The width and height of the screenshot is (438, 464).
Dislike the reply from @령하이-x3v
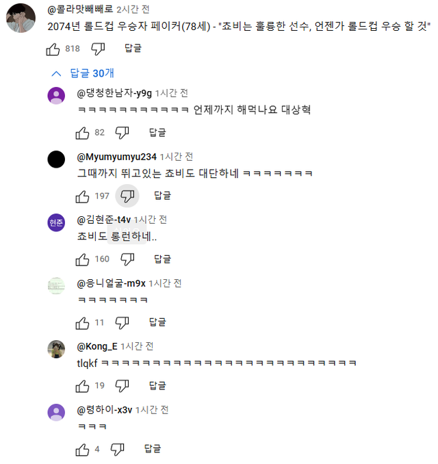(118, 449)
